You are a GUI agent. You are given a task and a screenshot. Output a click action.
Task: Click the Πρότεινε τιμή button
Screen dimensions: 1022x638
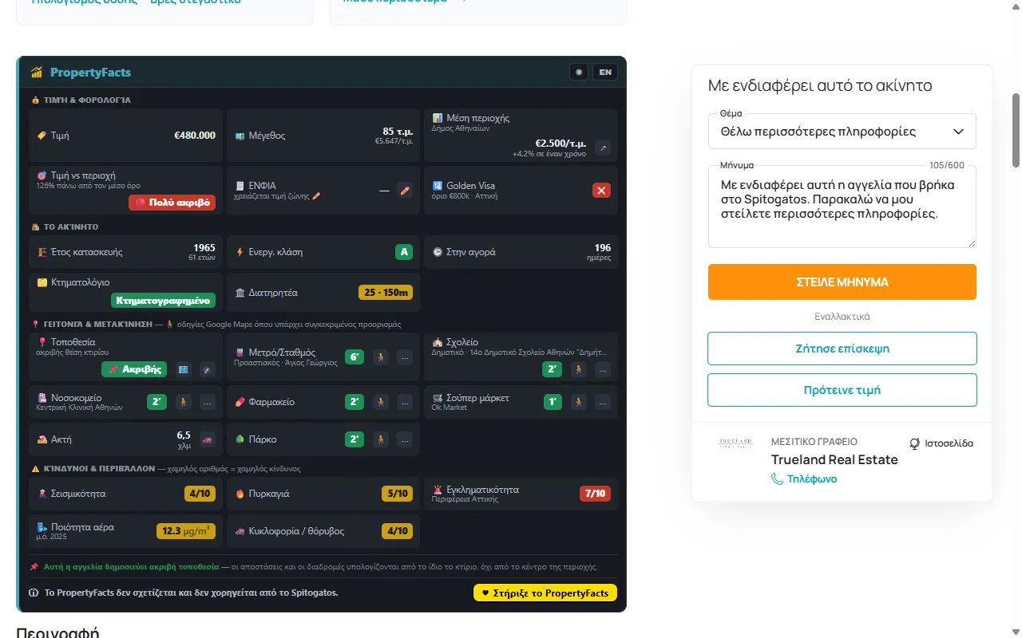click(x=842, y=390)
